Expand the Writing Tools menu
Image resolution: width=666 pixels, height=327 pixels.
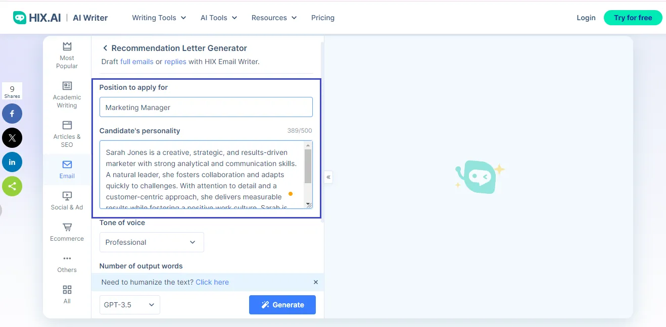pos(159,18)
